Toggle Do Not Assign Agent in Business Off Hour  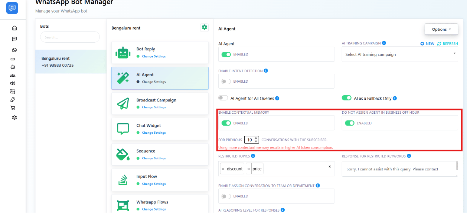tap(350, 123)
